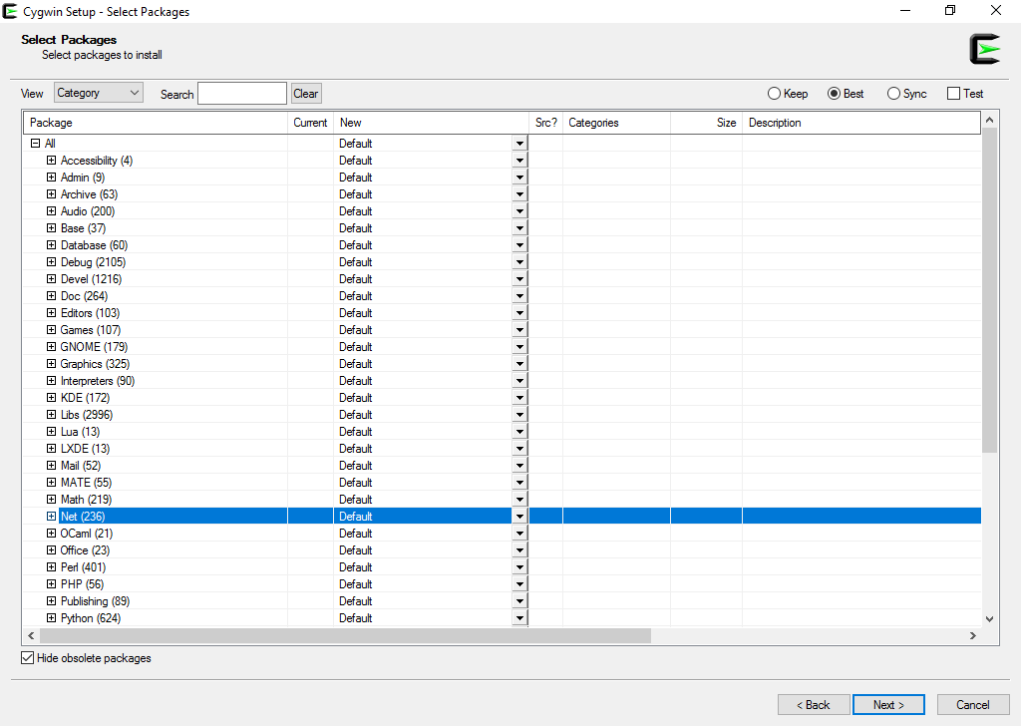Open the New dropdown for Graphics row

click(x=519, y=364)
